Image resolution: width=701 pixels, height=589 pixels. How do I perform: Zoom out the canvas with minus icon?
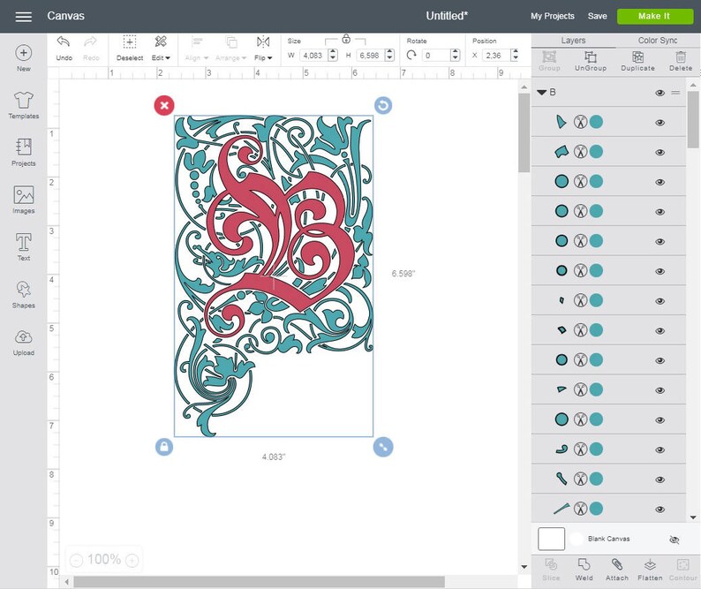[x=77, y=560]
